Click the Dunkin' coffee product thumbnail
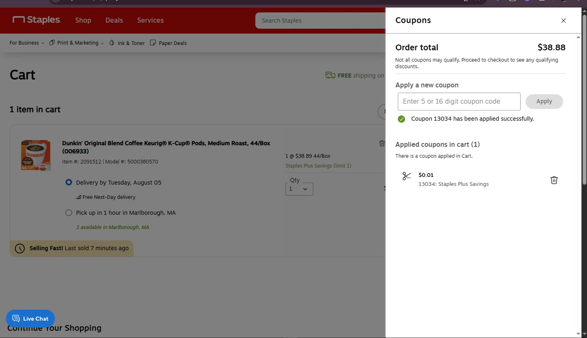The height and width of the screenshot is (338, 587). tap(36, 155)
